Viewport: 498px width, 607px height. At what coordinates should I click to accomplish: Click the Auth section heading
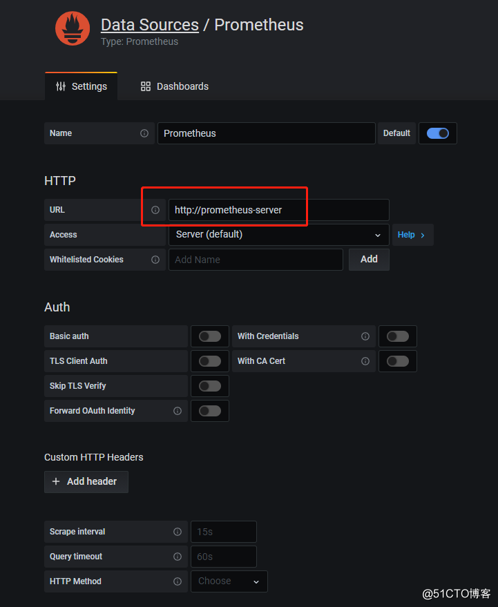pos(57,307)
